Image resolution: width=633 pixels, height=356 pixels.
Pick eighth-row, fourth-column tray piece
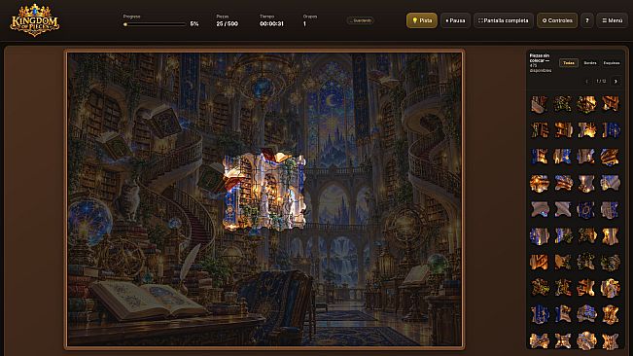click(610, 288)
